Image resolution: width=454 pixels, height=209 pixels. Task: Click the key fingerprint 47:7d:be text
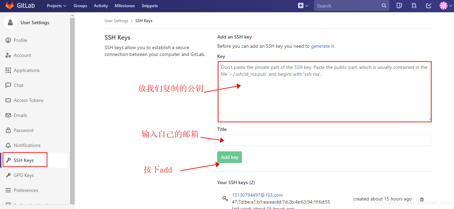(x=281, y=202)
